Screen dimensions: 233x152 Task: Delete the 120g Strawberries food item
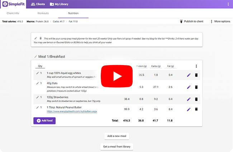coord(196,99)
